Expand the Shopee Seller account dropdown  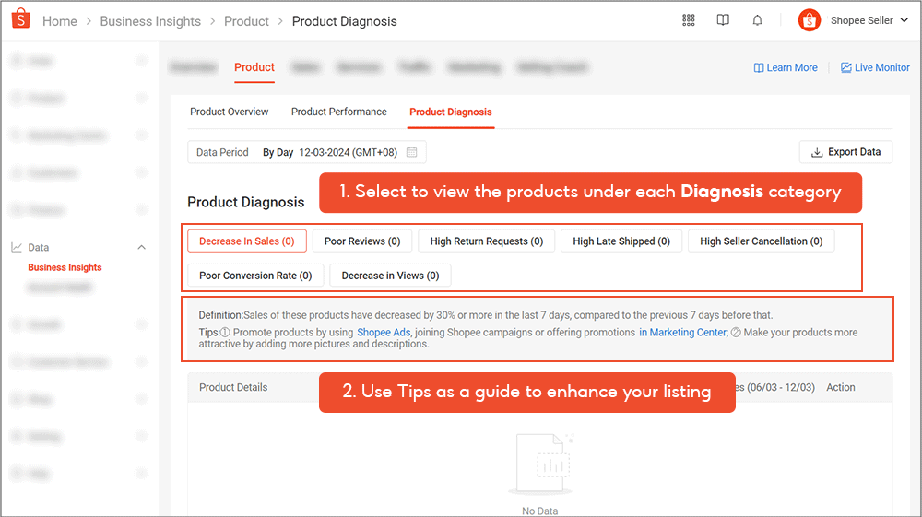(905, 20)
